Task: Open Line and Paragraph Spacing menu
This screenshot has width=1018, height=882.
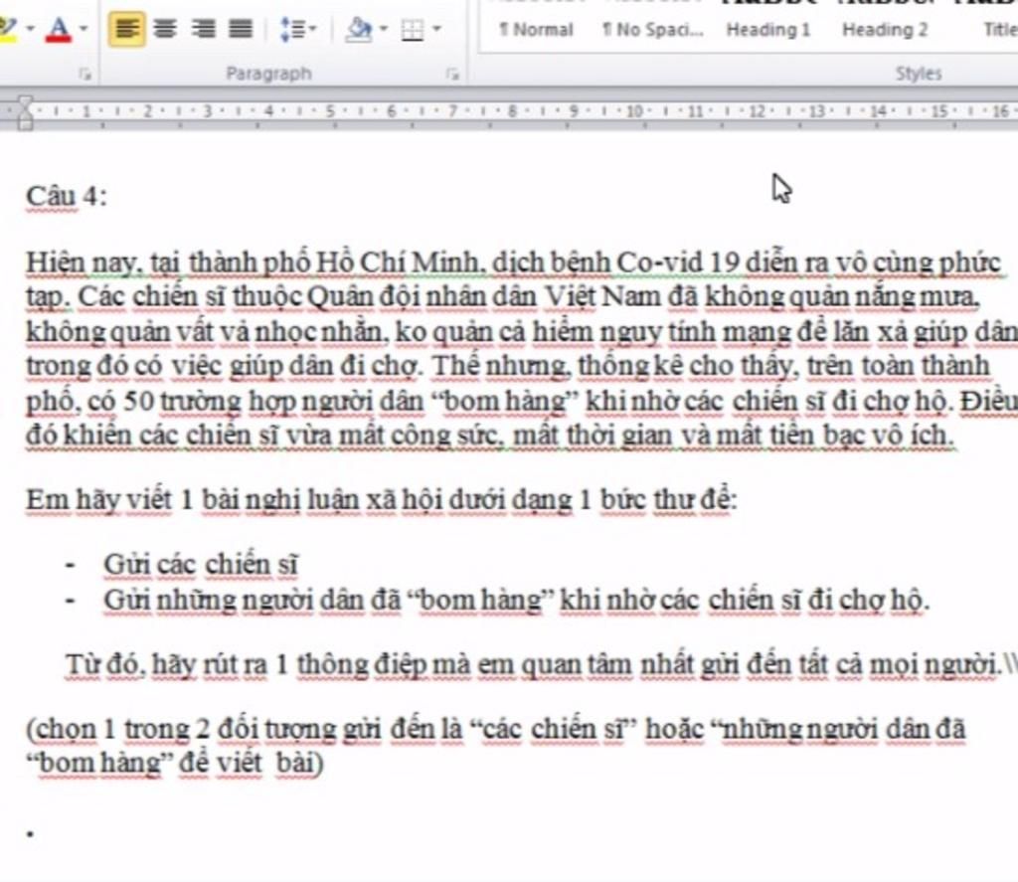Action: point(297,29)
